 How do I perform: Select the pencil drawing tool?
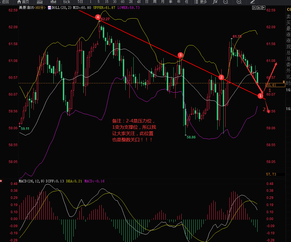(253, 2)
